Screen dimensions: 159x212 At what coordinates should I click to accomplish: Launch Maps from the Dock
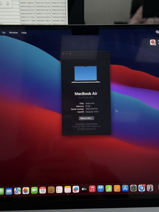coord(17,191)
